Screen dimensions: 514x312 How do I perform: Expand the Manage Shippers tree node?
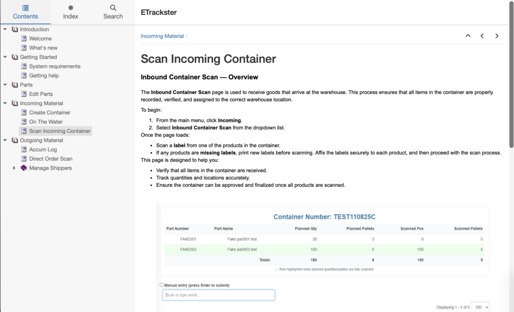(15, 168)
